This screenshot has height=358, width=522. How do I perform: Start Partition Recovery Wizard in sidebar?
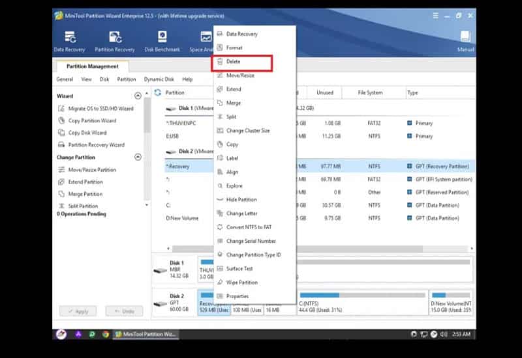click(91, 145)
